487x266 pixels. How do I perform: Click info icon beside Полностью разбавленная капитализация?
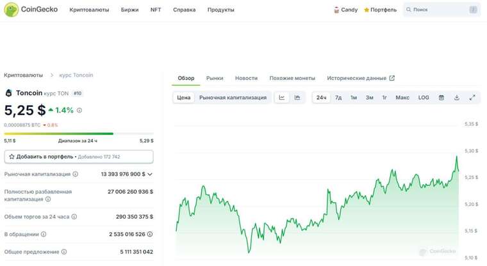(48, 199)
